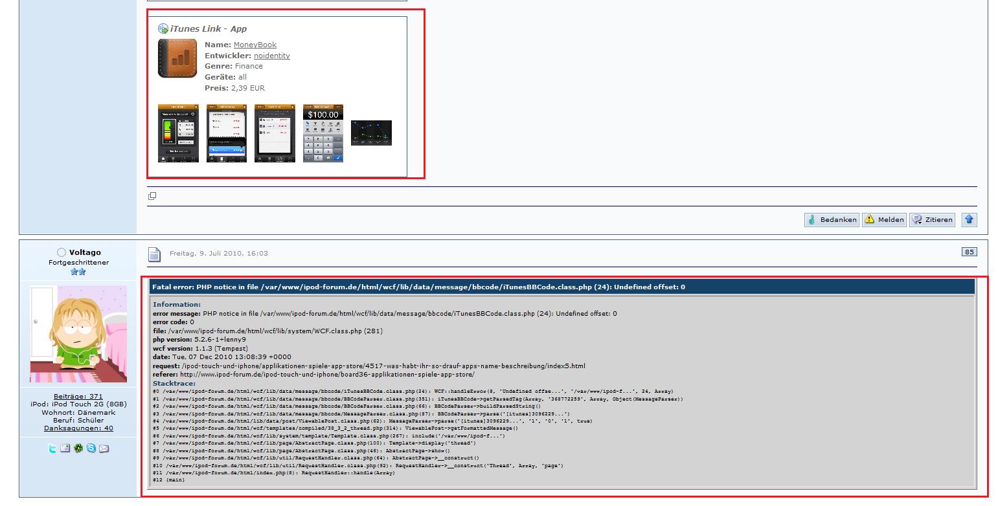Click the iPod Touch 2G (8GB) text
The image size is (998, 506).
78,404
